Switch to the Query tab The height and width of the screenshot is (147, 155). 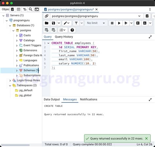coord(48,37)
